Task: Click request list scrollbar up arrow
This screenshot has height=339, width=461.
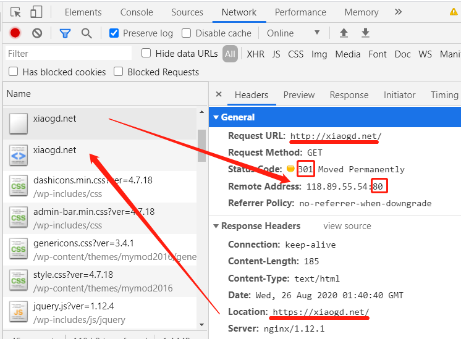Action: coord(201,112)
